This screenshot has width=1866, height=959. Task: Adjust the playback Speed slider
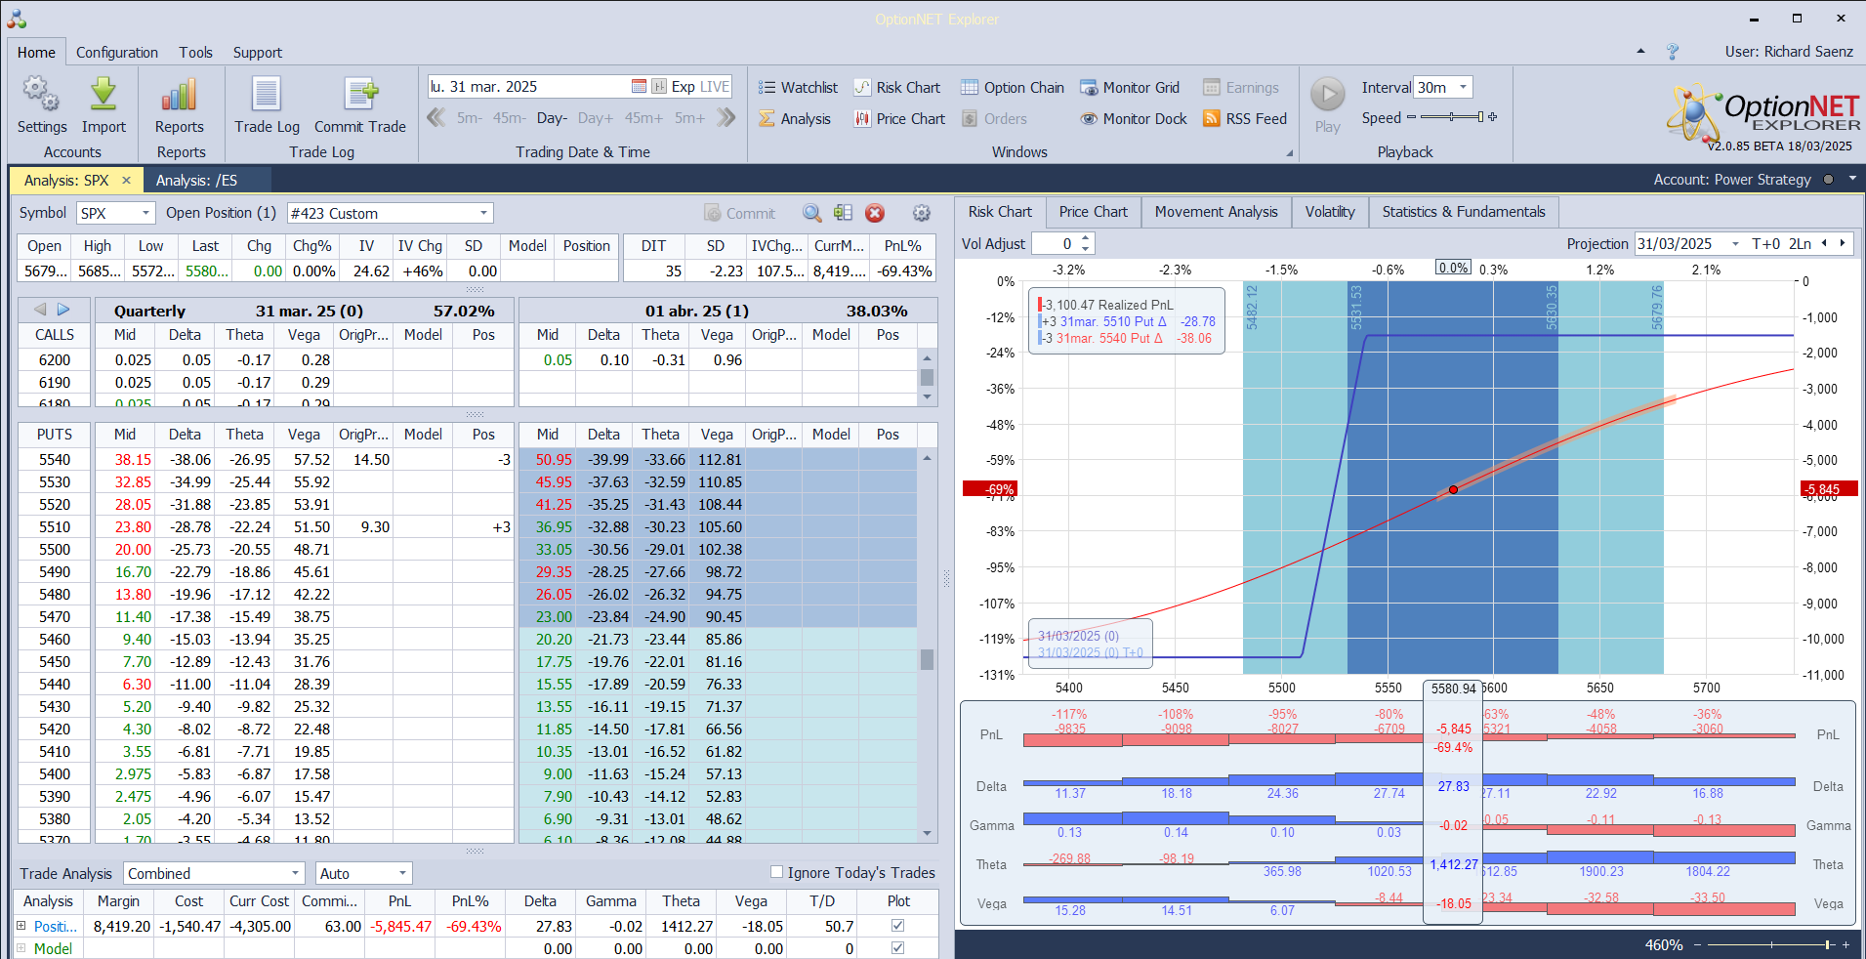pyautogui.click(x=1452, y=117)
